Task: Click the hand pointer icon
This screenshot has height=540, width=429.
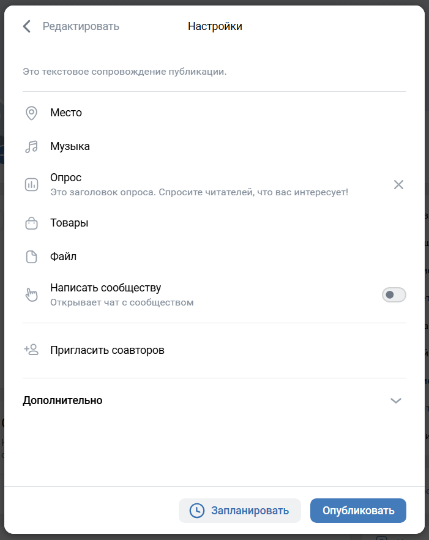Action: pos(31,294)
